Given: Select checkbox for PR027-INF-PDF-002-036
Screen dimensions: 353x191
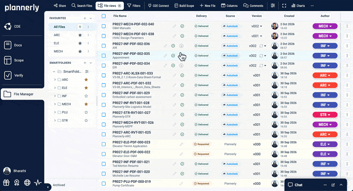Looking at the screenshot, I should [x=104, y=46].
